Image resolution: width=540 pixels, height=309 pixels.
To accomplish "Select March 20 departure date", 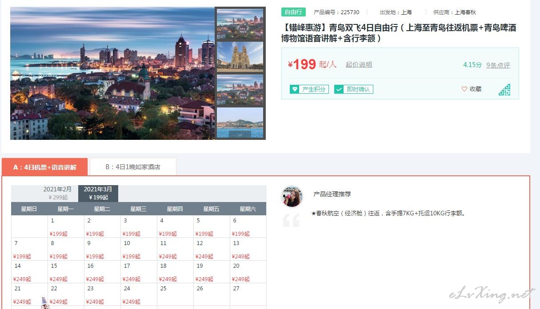I will tap(248, 272).
